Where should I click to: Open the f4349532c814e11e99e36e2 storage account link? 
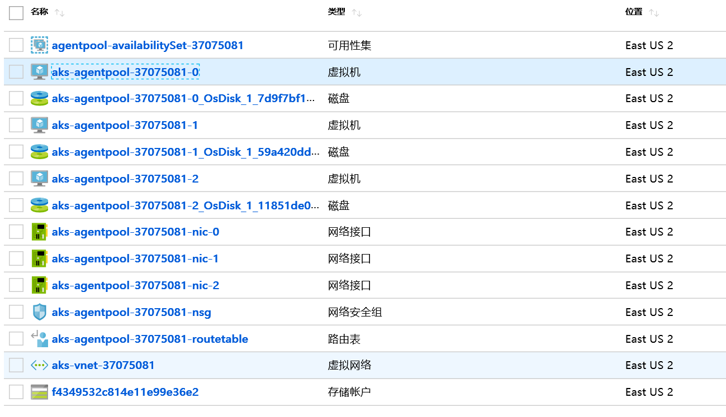coord(125,392)
